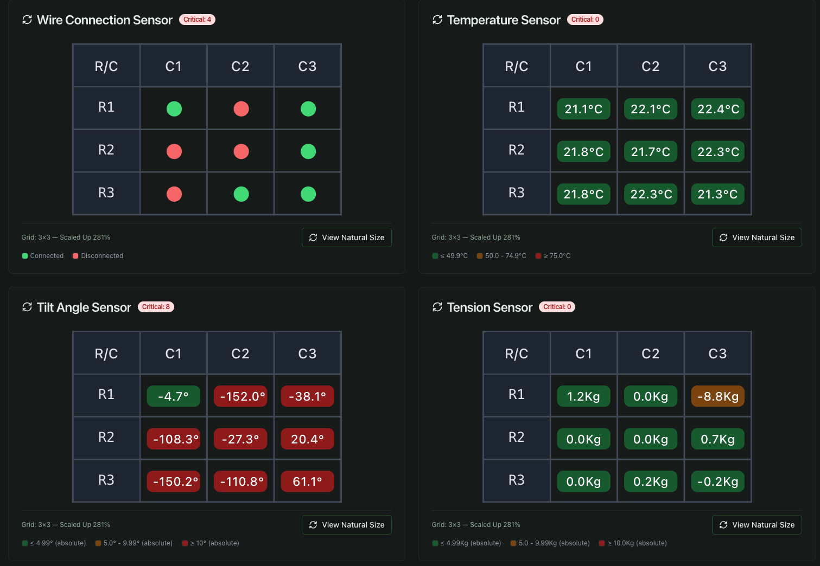The width and height of the screenshot is (820, 566).
Task: Click the -4.7° green tilt cell
Action: click(174, 396)
